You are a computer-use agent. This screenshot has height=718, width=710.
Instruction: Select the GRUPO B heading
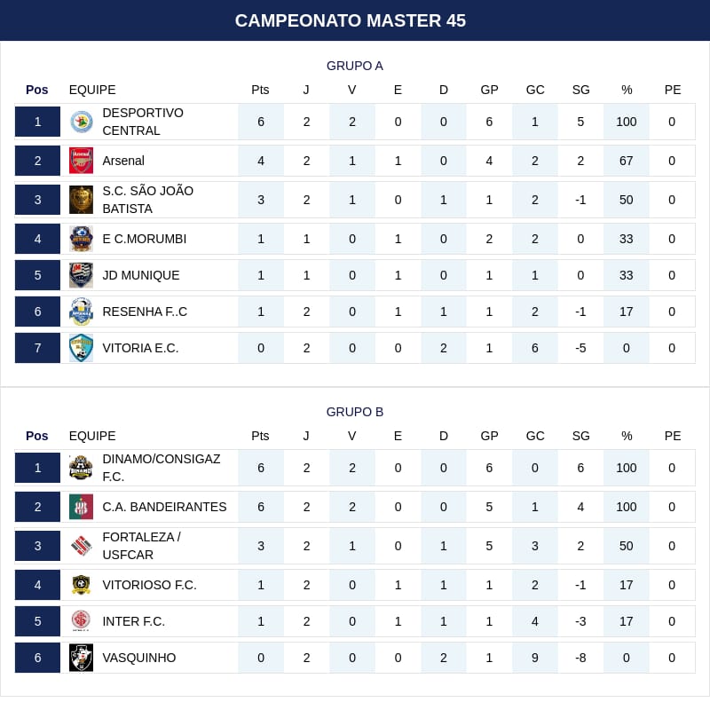click(x=355, y=412)
